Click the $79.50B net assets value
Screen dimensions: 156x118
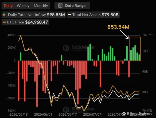point(110,15)
